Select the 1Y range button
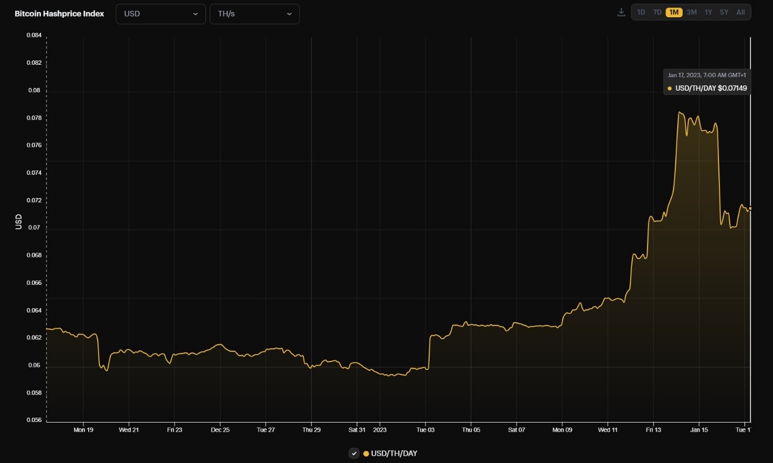Viewport: 773px width, 463px height. pos(708,12)
